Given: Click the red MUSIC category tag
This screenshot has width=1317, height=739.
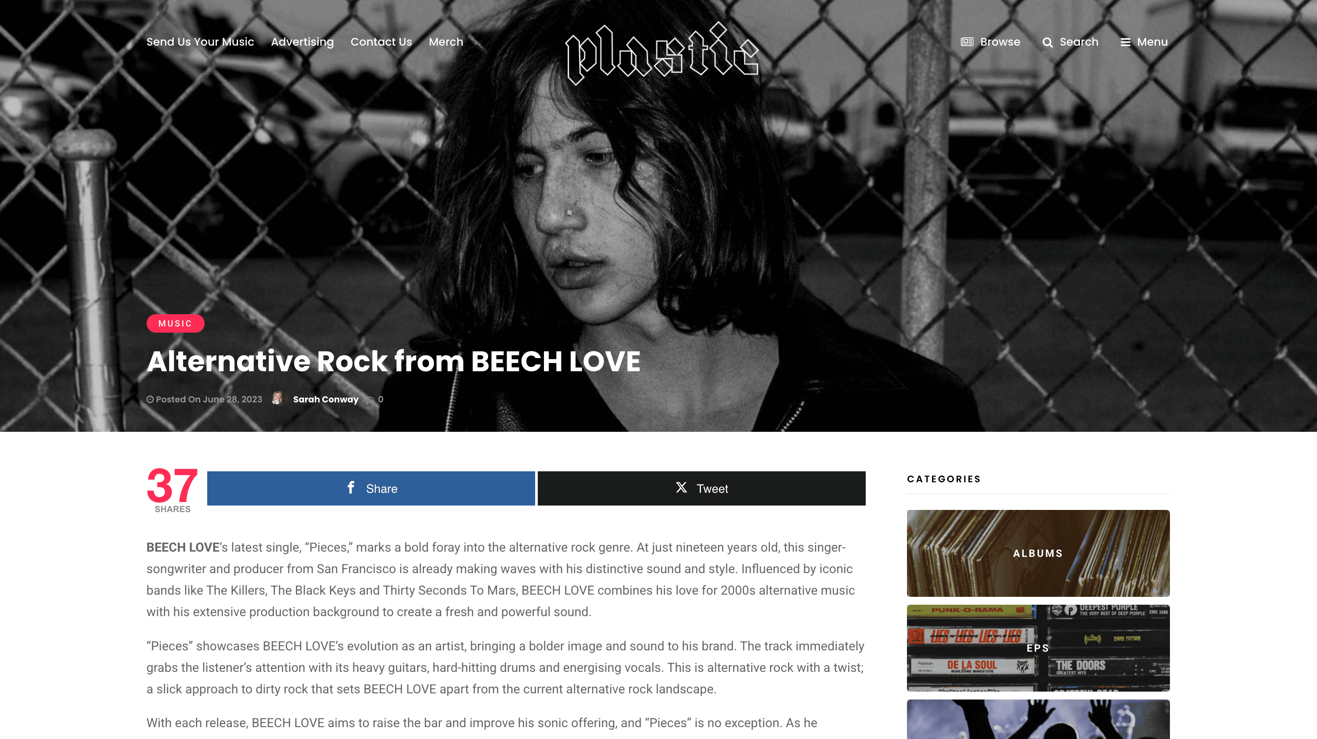Looking at the screenshot, I should 175,323.
